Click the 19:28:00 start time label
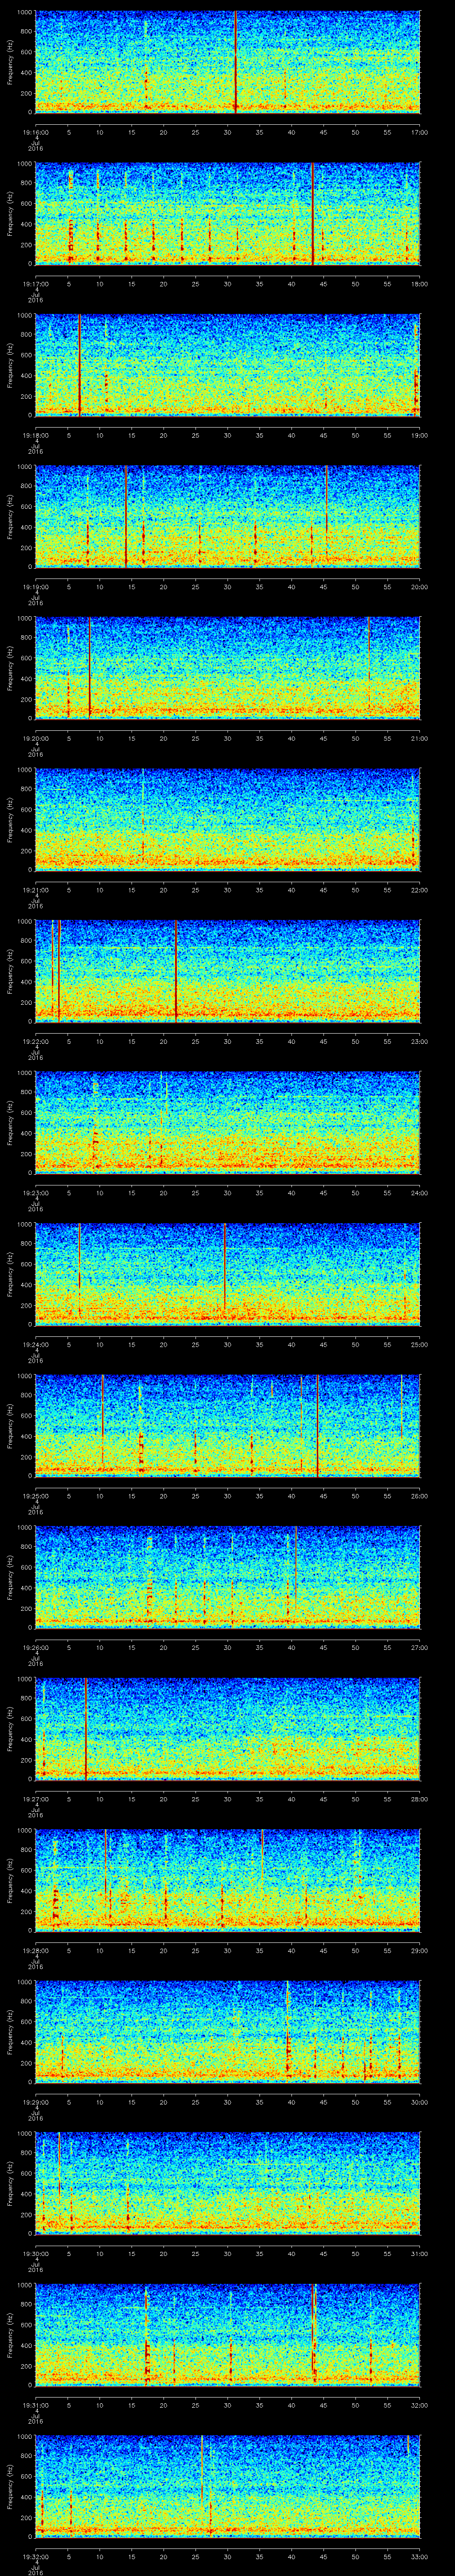 (36, 1950)
